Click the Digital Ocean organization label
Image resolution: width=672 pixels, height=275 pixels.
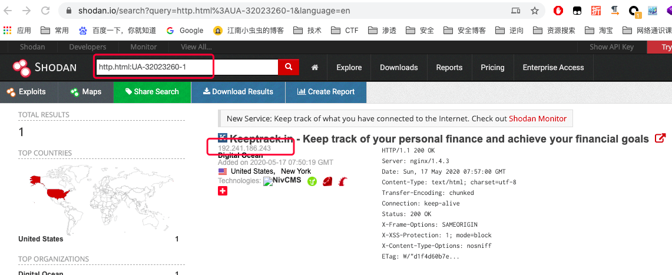pyautogui.click(x=240, y=155)
